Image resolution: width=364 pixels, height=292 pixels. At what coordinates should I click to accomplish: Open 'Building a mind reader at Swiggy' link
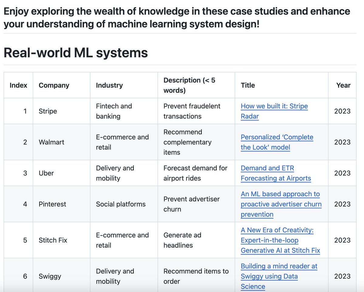tap(279, 276)
